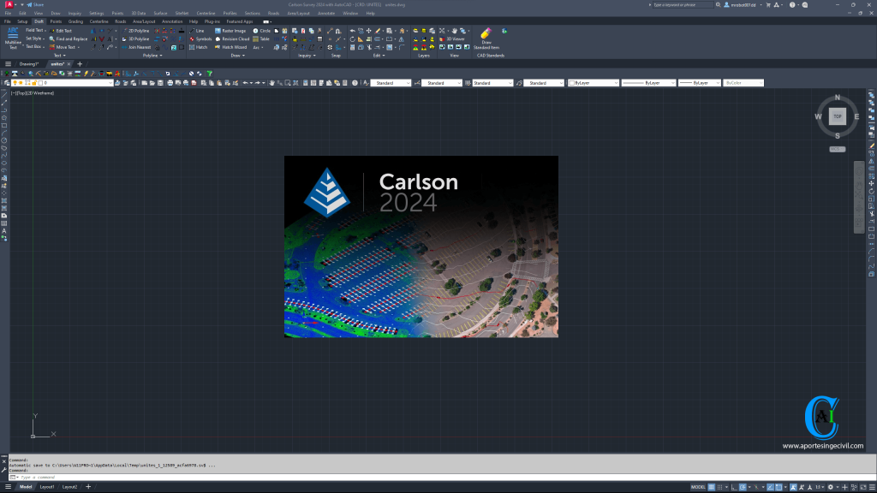Select the Line drawing tool
The height and width of the screenshot is (493, 877).
click(x=200, y=31)
